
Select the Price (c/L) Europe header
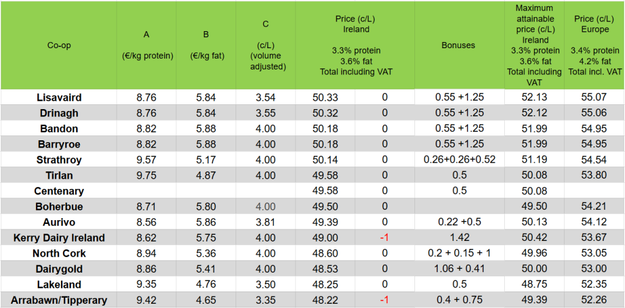[x=594, y=45]
